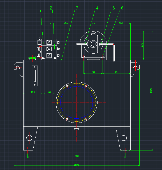Select the bottom valve block square port
Screen dimensions: 162x170
49,55
